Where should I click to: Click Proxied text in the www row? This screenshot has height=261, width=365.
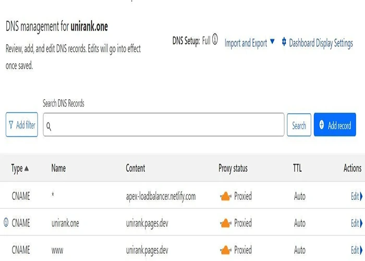pyautogui.click(x=243, y=250)
